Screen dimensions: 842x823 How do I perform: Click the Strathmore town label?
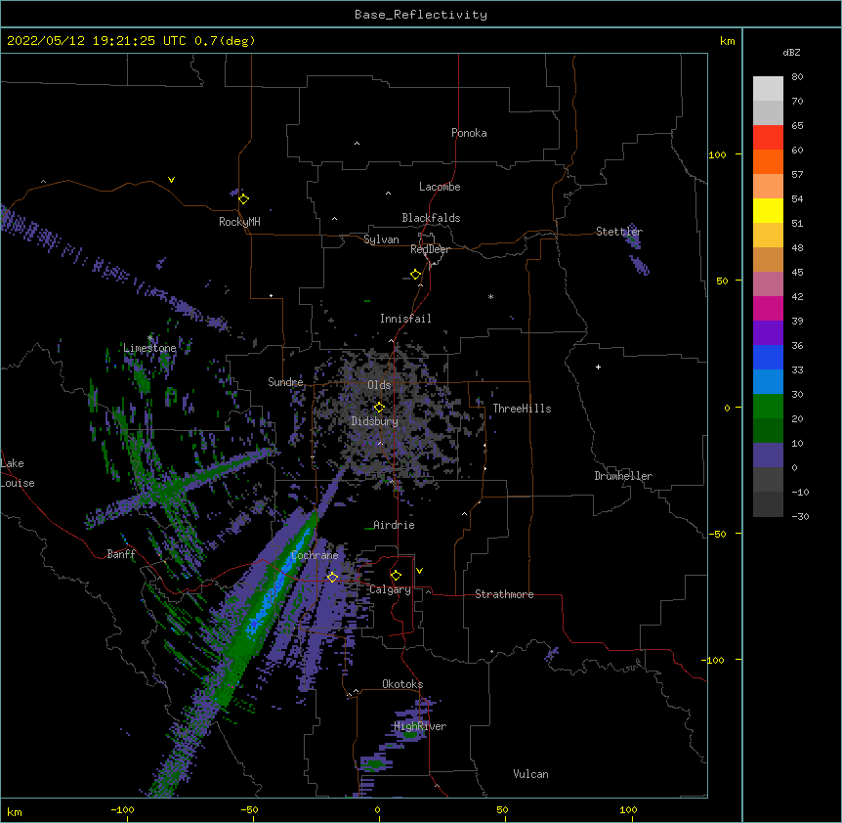point(504,594)
